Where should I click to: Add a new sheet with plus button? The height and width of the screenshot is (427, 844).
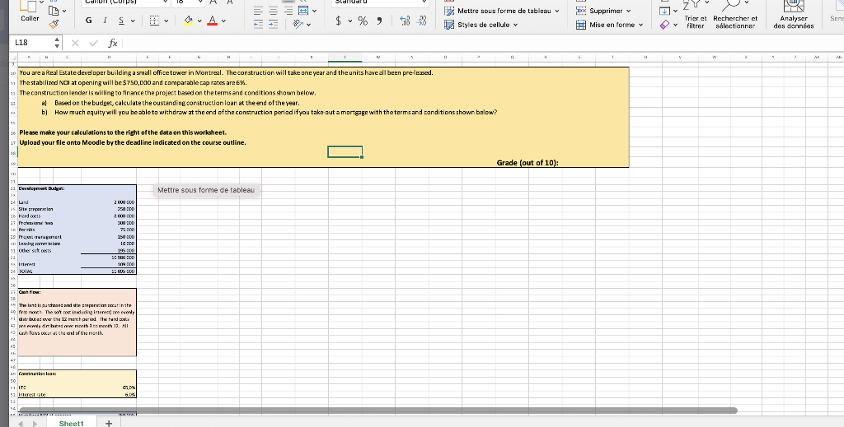pos(109,423)
